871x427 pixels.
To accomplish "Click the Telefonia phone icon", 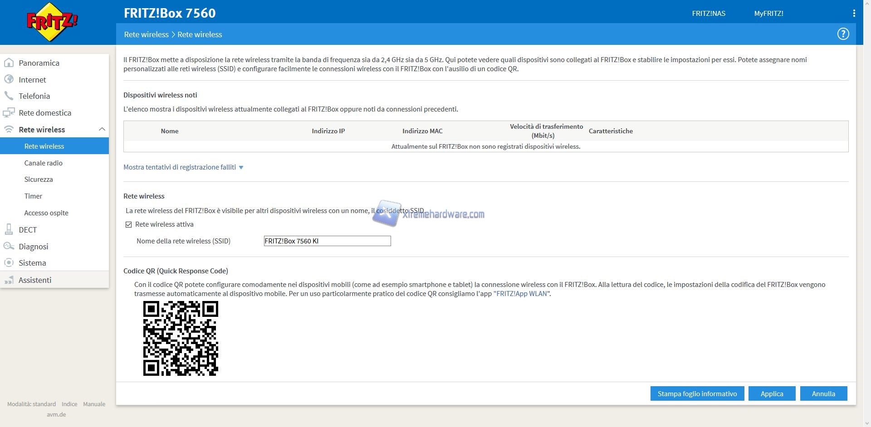I will [9, 96].
